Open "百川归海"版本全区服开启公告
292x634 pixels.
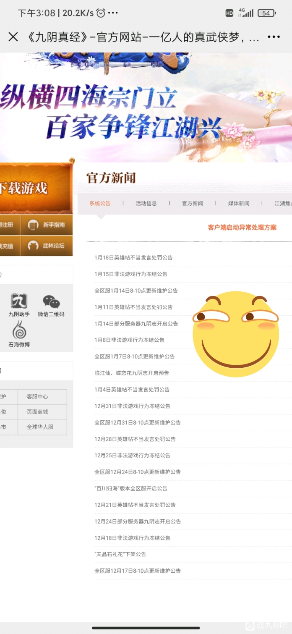pos(131,488)
